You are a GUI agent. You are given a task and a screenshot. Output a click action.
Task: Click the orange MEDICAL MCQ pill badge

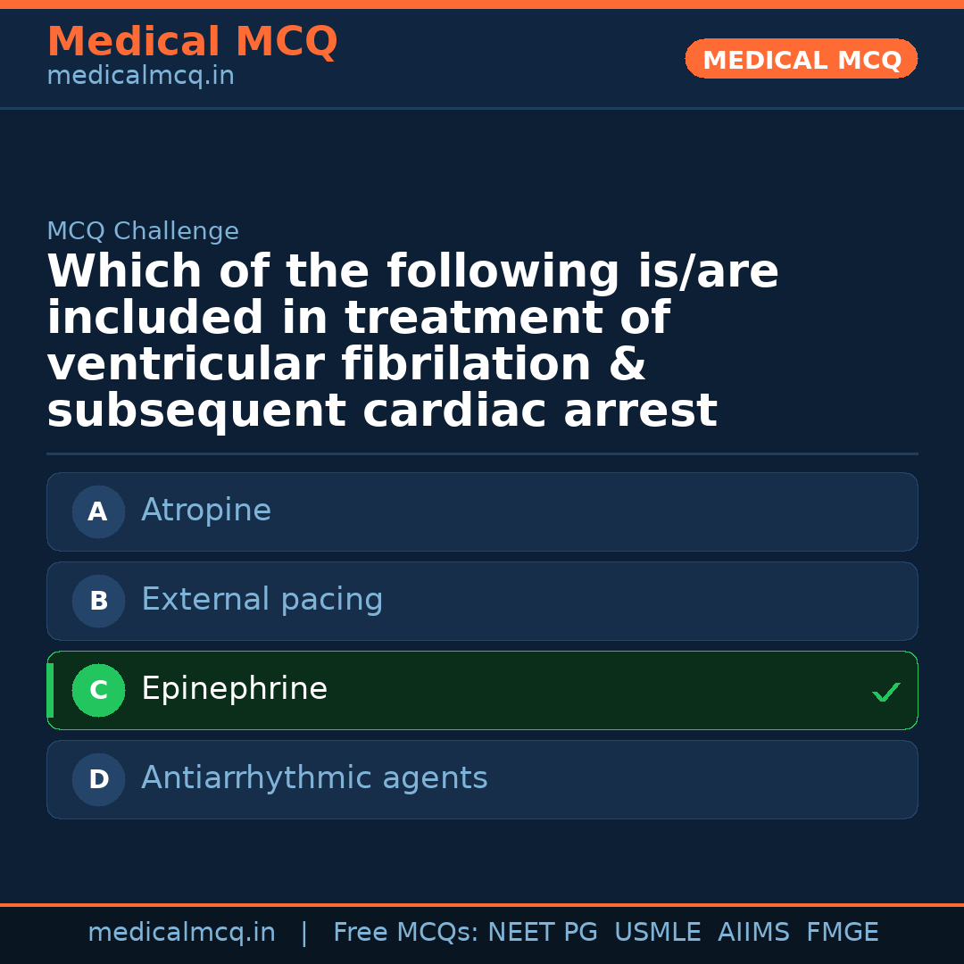click(801, 59)
